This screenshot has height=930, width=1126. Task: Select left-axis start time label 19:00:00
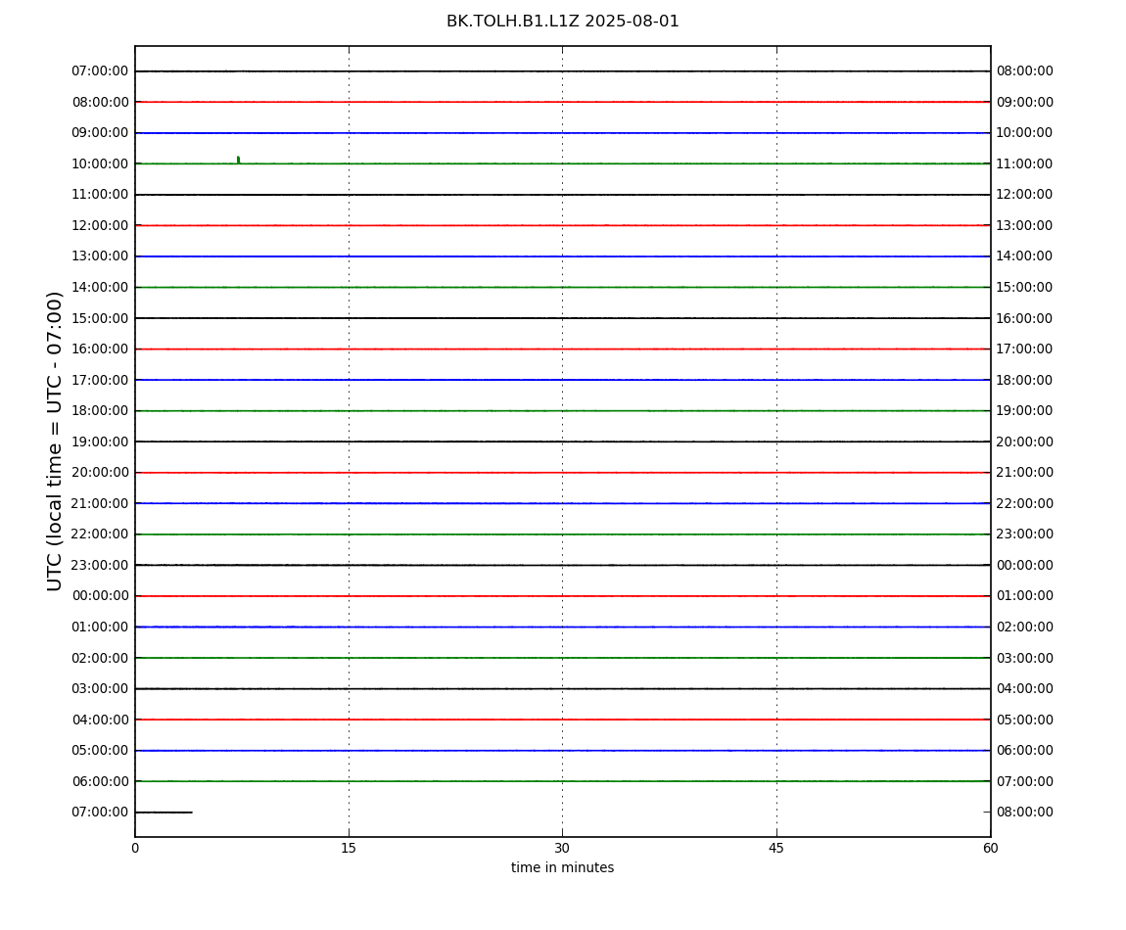100,442
